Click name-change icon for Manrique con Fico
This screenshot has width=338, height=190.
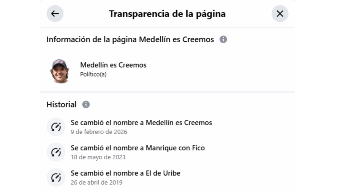click(x=56, y=152)
